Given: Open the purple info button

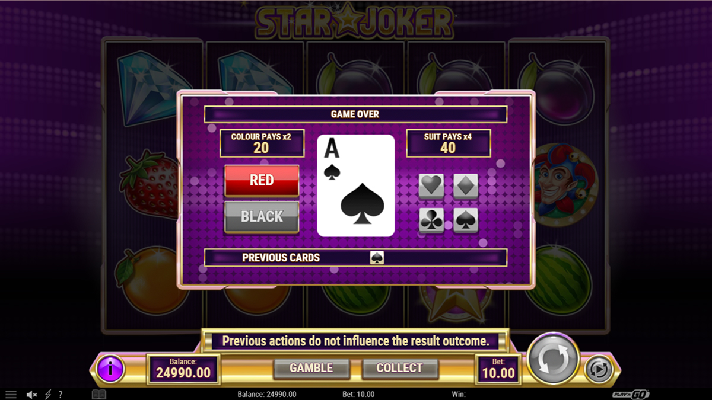Looking at the screenshot, I should pos(110,370).
